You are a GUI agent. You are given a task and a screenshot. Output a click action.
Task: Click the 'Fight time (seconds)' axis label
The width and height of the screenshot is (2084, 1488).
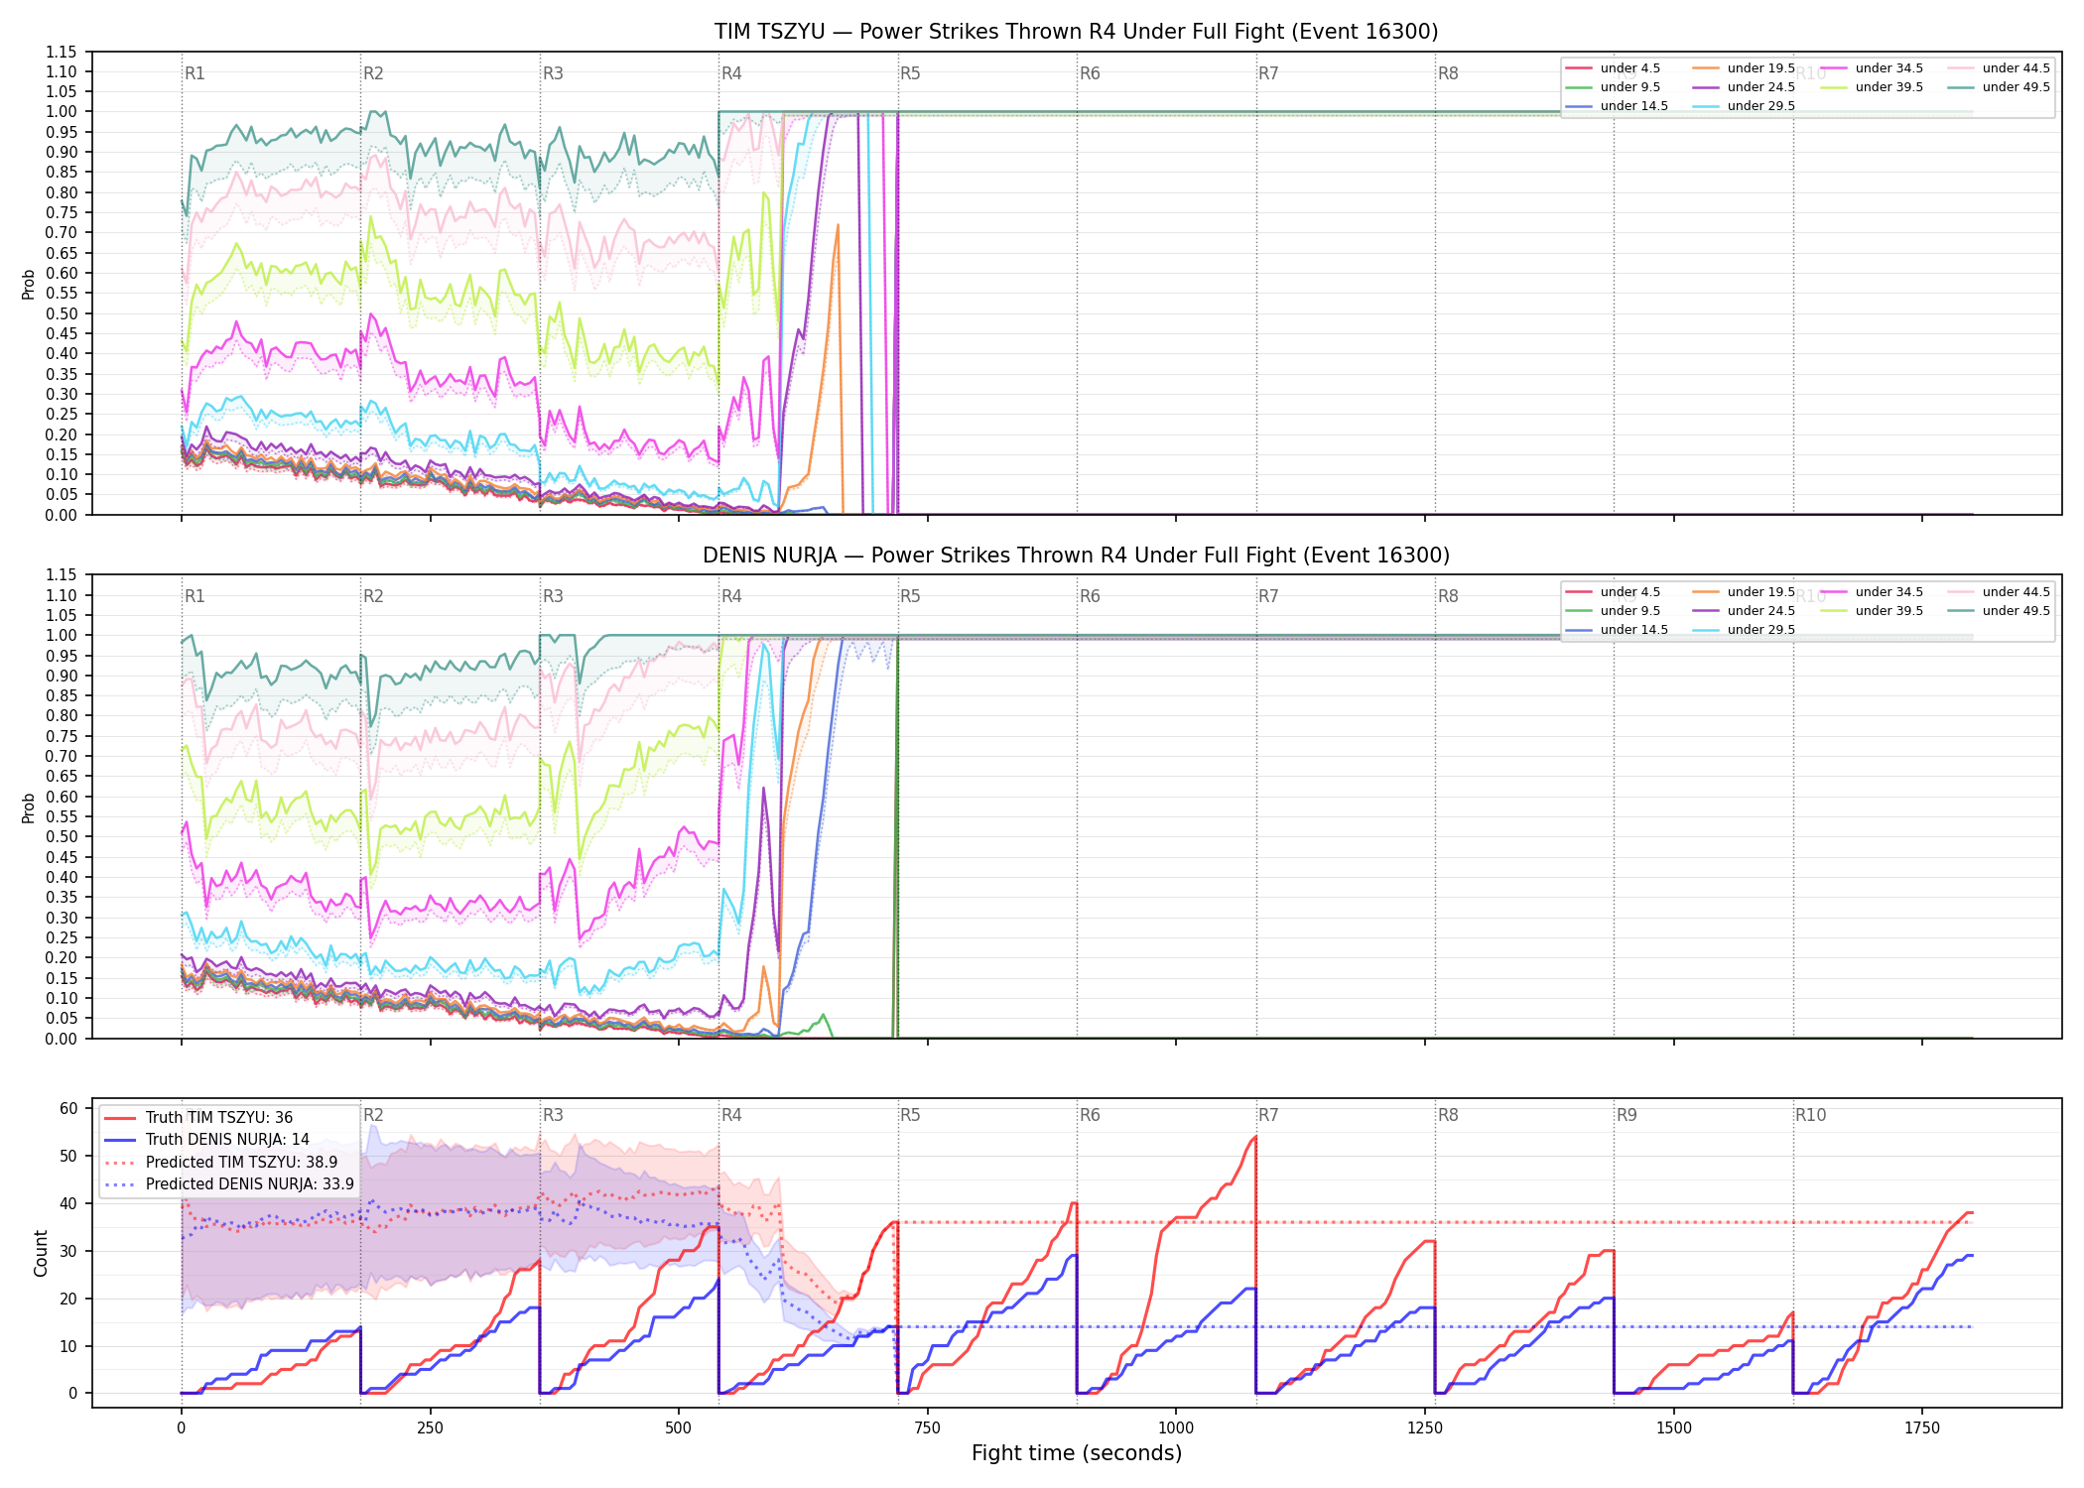pos(1077,1453)
